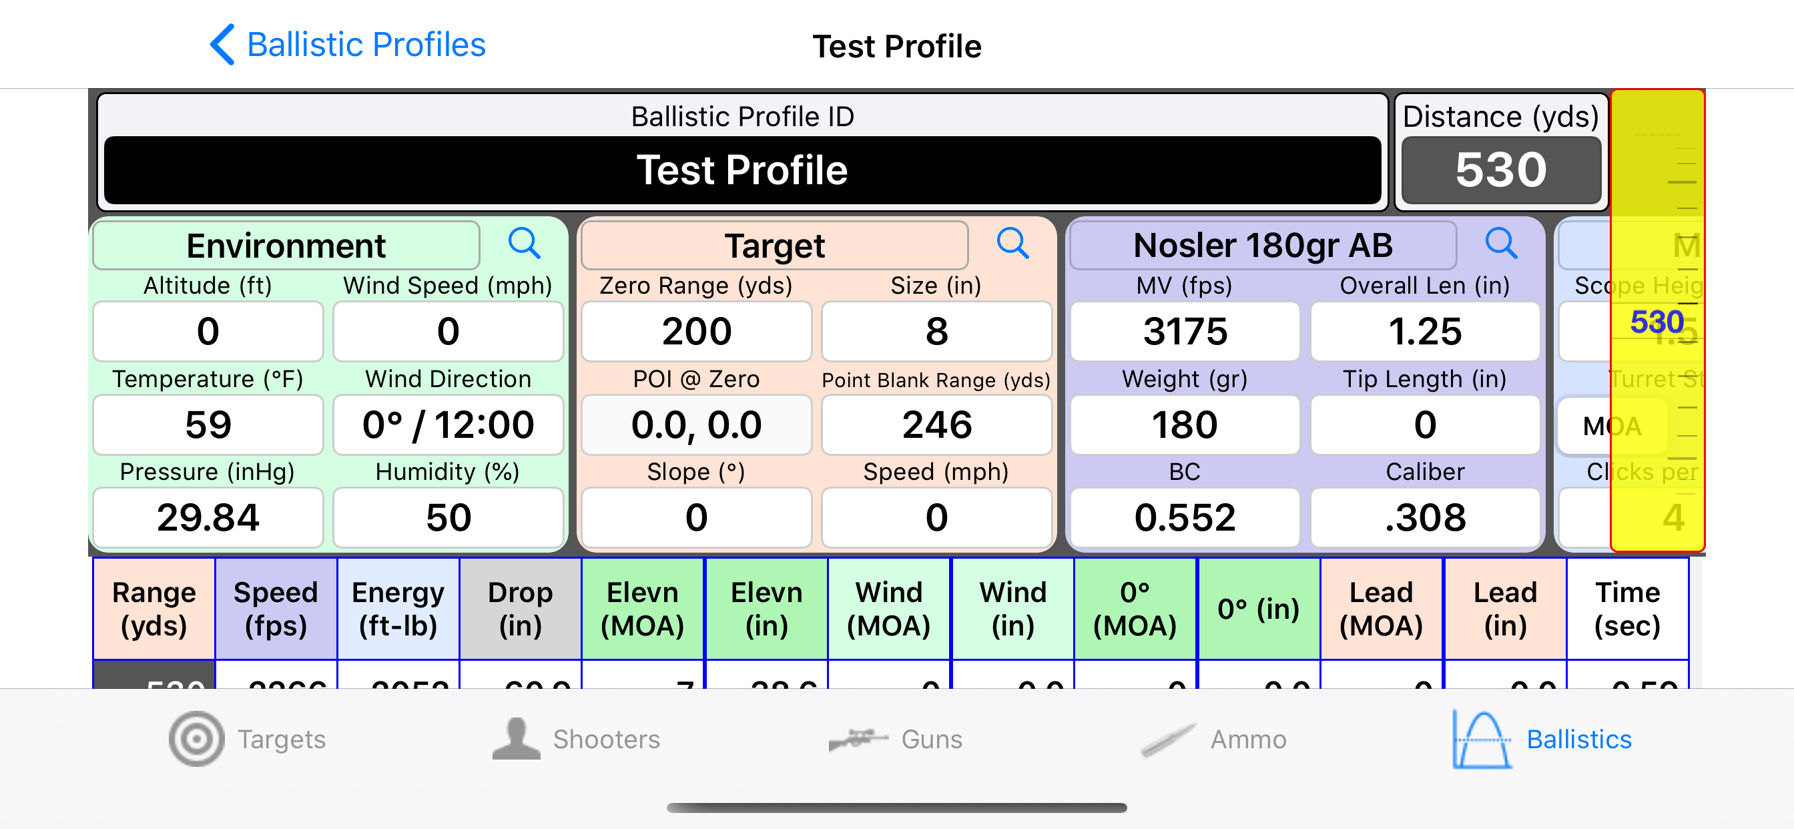1794x829 pixels.
Task: Open the MOA turret units selector
Action: (x=1612, y=426)
